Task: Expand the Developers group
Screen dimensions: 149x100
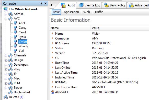Action: point(6,65)
